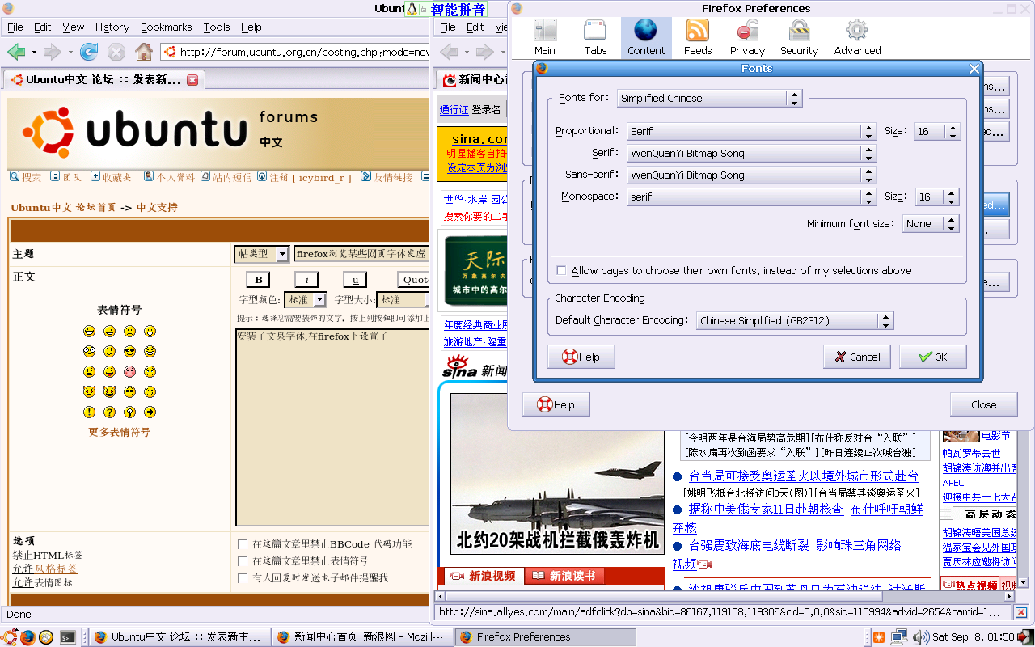Check the disable emoticons option in this post
The image size is (1035, 647).
(x=243, y=561)
